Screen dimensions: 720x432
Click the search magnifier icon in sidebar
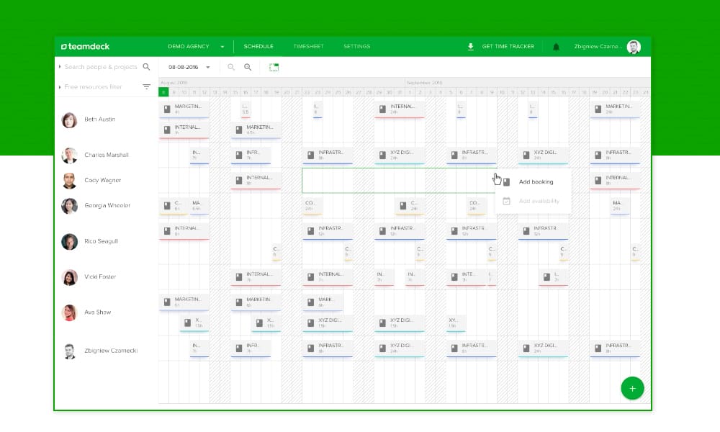pyautogui.click(x=146, y=67)
